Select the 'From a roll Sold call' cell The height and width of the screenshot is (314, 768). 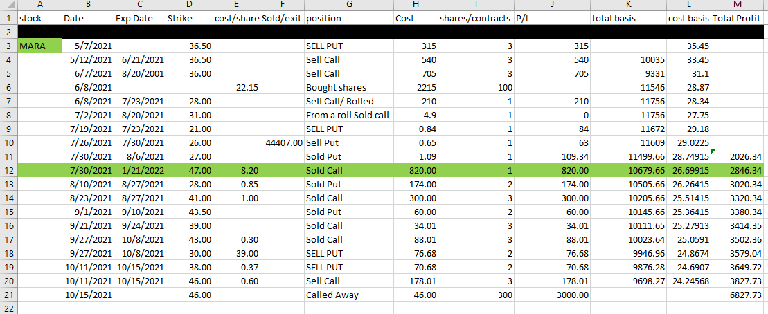348,115
